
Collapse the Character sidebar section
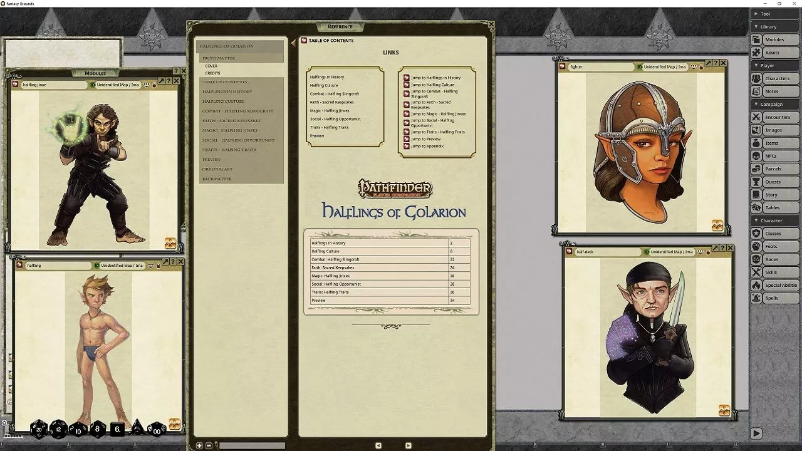click(774, 220)
